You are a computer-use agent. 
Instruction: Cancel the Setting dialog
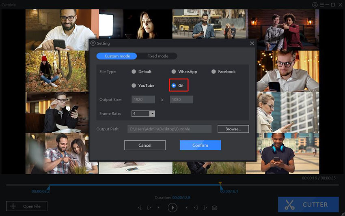pos(145,145)
